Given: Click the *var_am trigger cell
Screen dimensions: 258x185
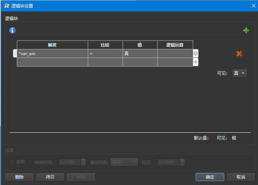Looking at the screenshot, I should pyautogui.click(x=52, y=54).
